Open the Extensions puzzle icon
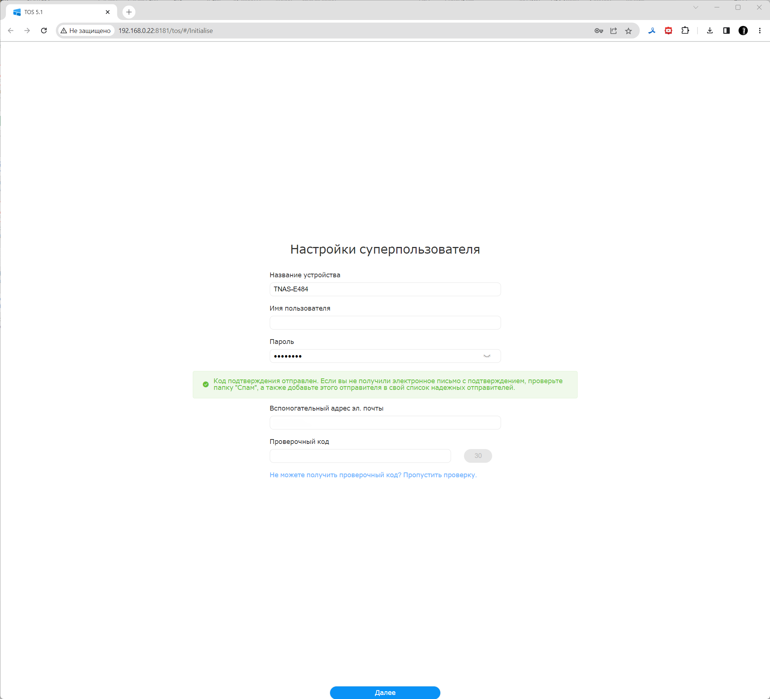Image resolution: width=770 pixels, height=699 pixels. (x=685, y=31)
